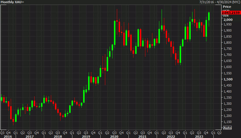
Task: Click the 1,750 price axis label
Action: pyautogui.click(x=228, y=49)
